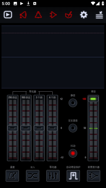Tap the red amplifier triangle icon in toolbar
The image size is (106, 188).
click(x=53, y=15)
